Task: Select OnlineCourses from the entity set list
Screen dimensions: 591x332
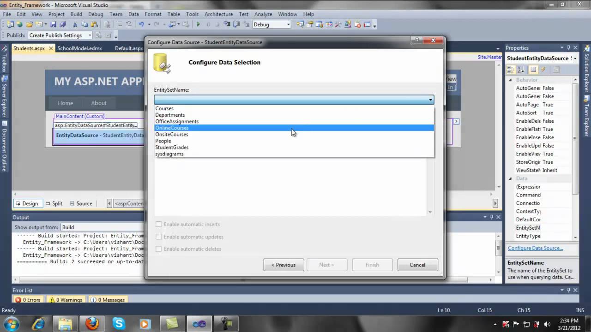Action: click(294, 128)
